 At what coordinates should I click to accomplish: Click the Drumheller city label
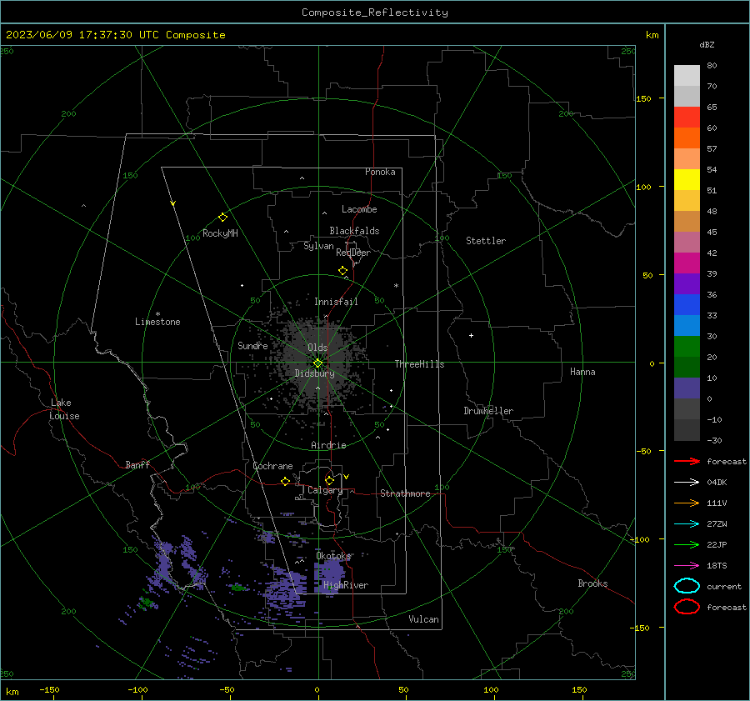(x=488, y=411)
